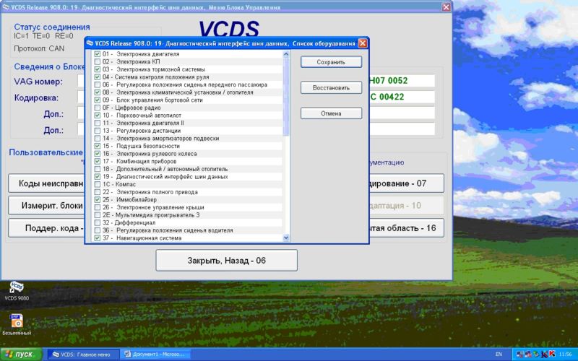
Task: Click the Отмена button
Action: pyautogui.click(x=331, y=113)
